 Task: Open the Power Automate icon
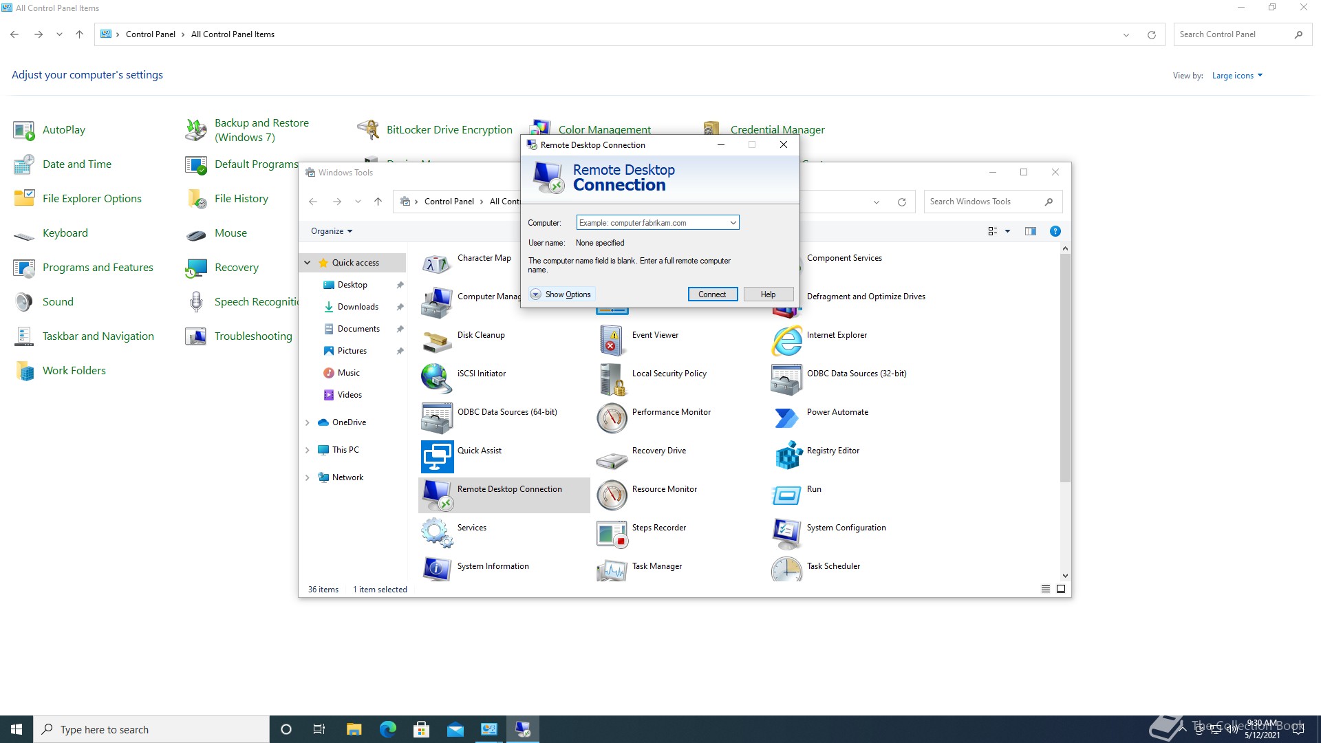pyautogui.click(x=786, y=418)
